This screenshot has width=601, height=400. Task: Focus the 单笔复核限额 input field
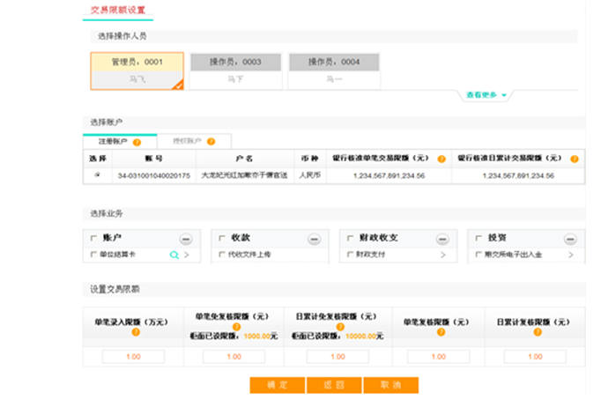point(439,357)
